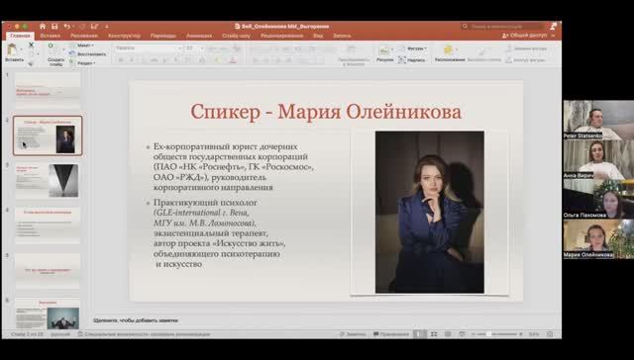Select slide 1 thumbnail
Screen dimensions: 634x360
tap(48, 91)
